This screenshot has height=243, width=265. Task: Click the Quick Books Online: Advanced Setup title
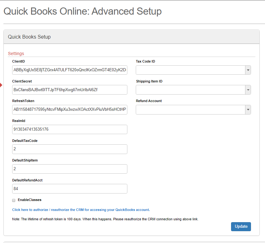(x=83, y=12)
